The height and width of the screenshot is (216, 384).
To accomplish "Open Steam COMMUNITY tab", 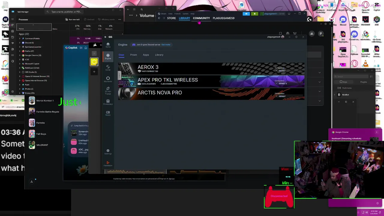I will tap(201, 18).
